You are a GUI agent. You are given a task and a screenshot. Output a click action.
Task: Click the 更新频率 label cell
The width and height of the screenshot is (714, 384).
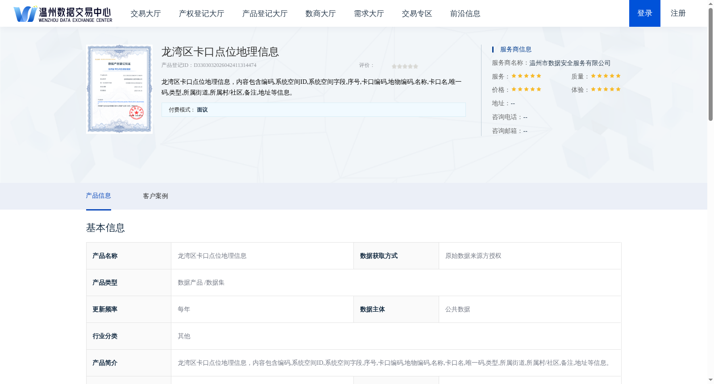point(129,310)
